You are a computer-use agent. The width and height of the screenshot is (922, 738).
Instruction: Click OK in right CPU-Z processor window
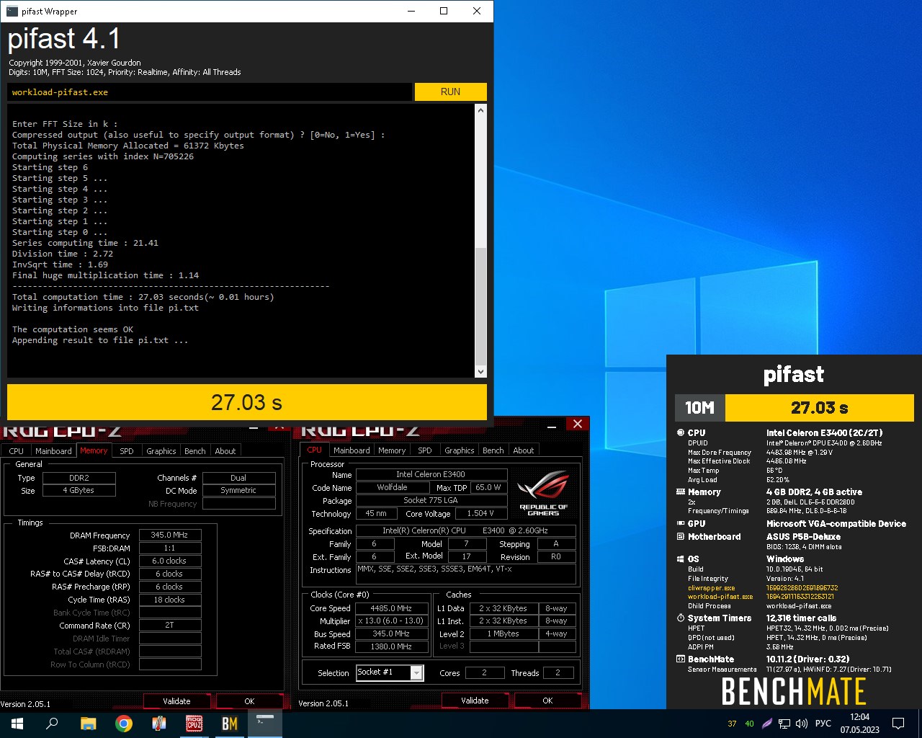(547, 700)
